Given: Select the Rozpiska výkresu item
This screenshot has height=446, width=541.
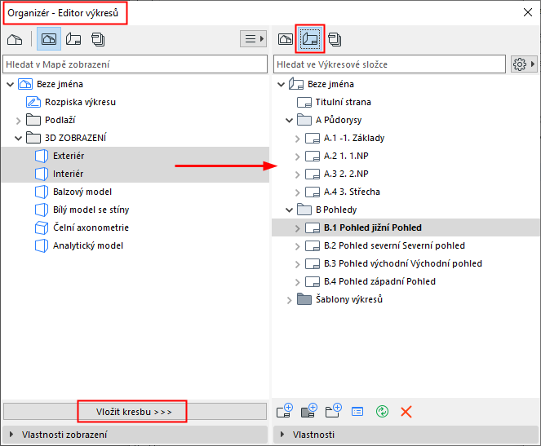Looking at the screenshot, I should coord(80,102).
